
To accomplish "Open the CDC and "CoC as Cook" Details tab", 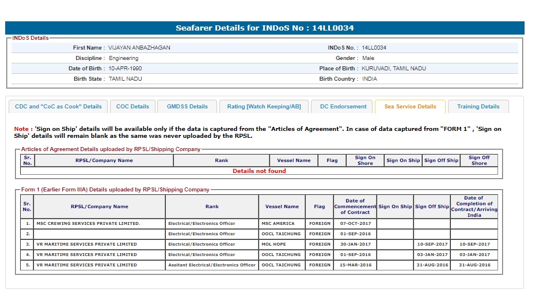I will [58, 107].
